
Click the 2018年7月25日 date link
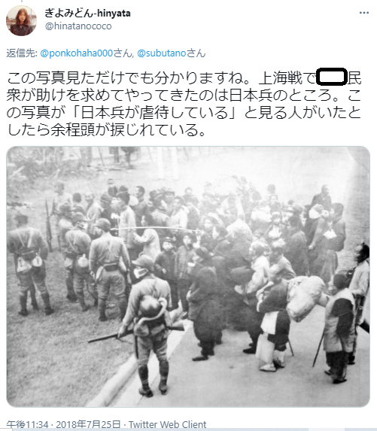(88, 425)
